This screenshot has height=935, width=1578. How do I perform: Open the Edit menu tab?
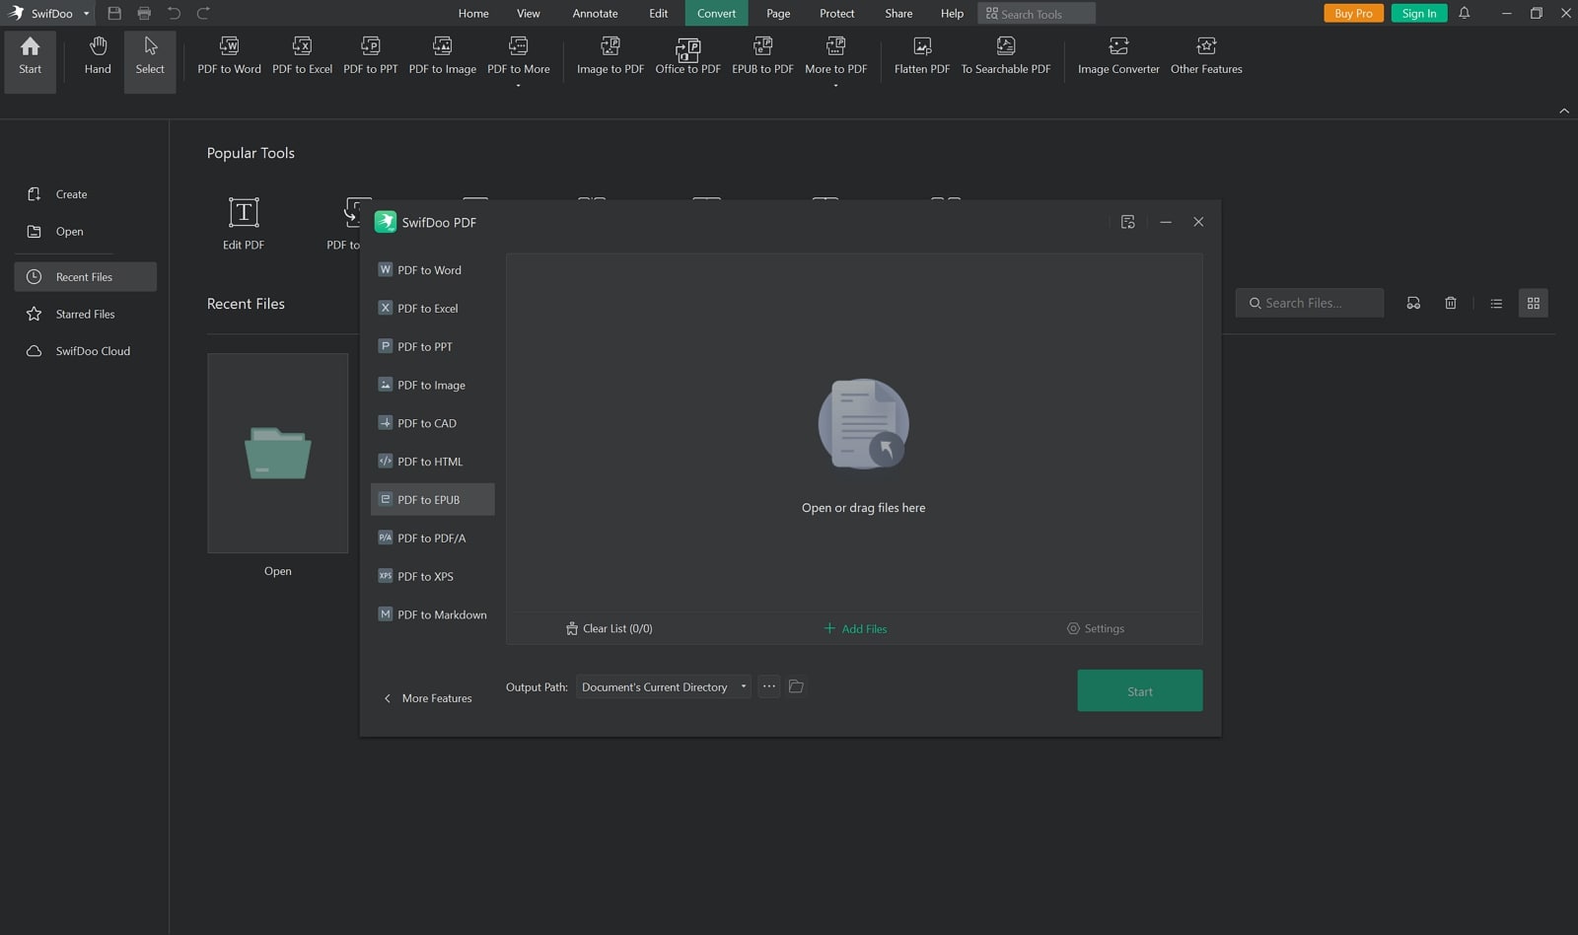tap(658, 13)
